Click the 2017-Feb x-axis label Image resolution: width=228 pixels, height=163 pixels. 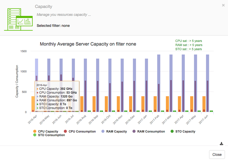tap(154, 119)
